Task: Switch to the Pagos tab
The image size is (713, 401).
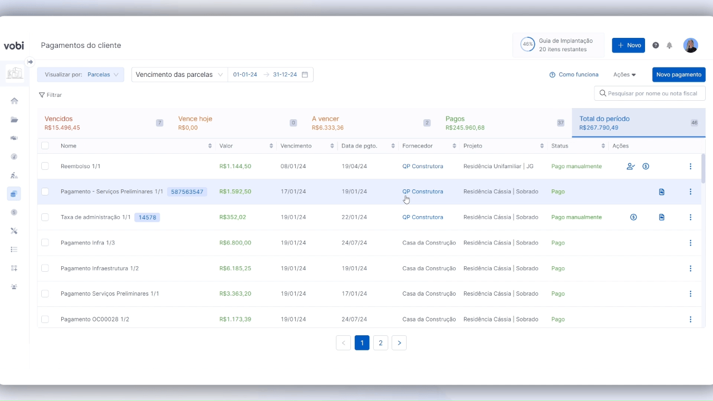Action: point(505,123)
